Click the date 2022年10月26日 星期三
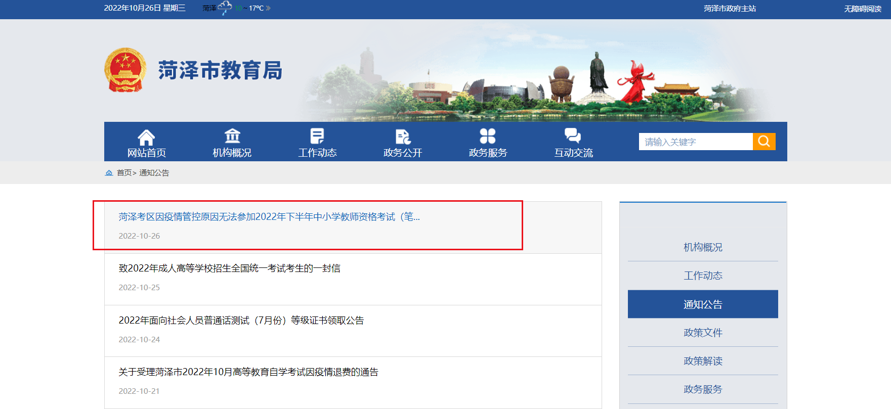Image resolution: width=891 pixels, height=409 pixels. pos(145,8)
